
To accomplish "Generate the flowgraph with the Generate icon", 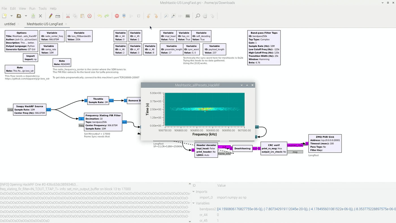I will (x=124, y=16).
